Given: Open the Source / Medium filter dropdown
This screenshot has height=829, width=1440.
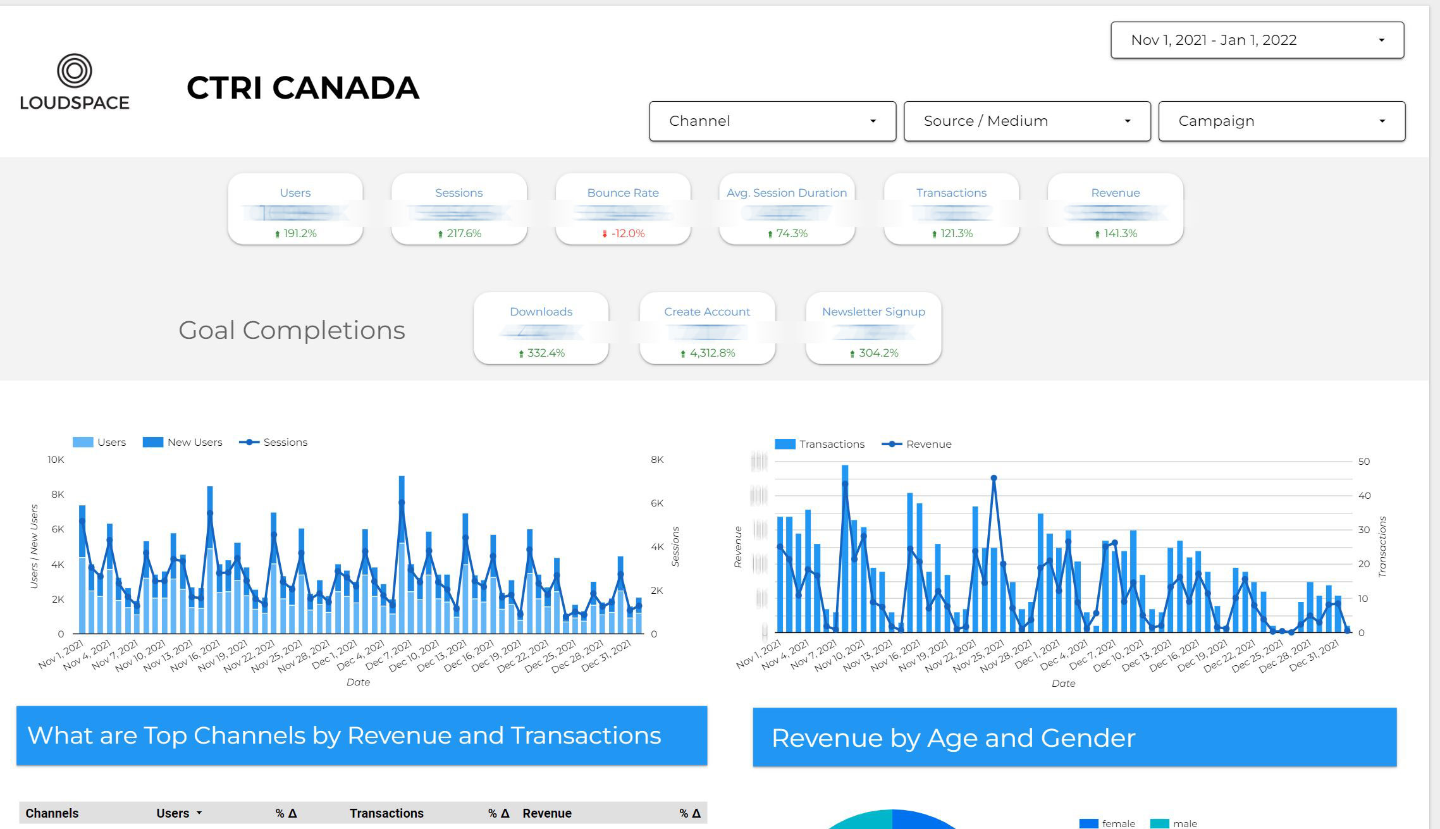Looking at the screenshot, I should 1027,121.
